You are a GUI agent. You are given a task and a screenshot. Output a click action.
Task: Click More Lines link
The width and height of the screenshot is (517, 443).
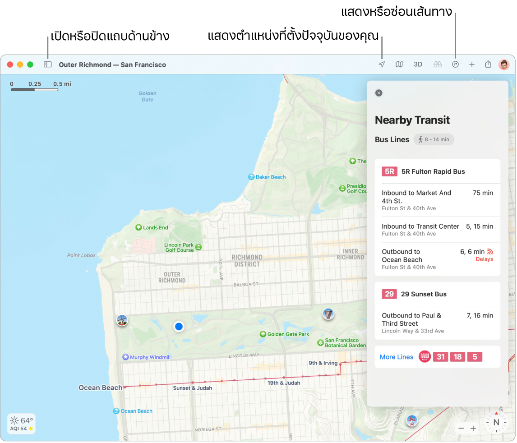point(397,357)
